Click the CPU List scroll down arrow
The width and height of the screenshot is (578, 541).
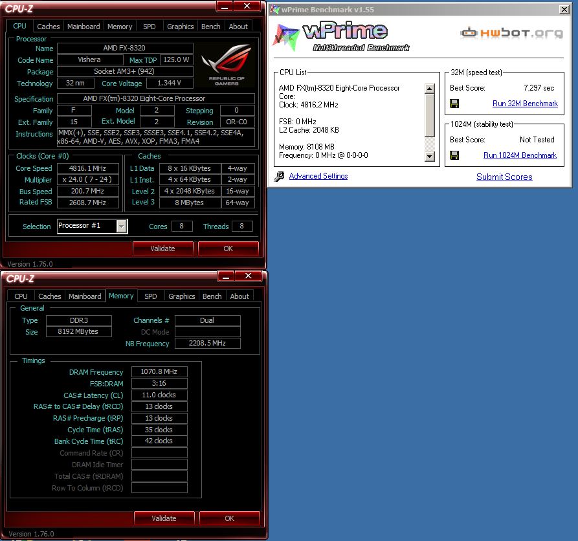pos(429,156)
